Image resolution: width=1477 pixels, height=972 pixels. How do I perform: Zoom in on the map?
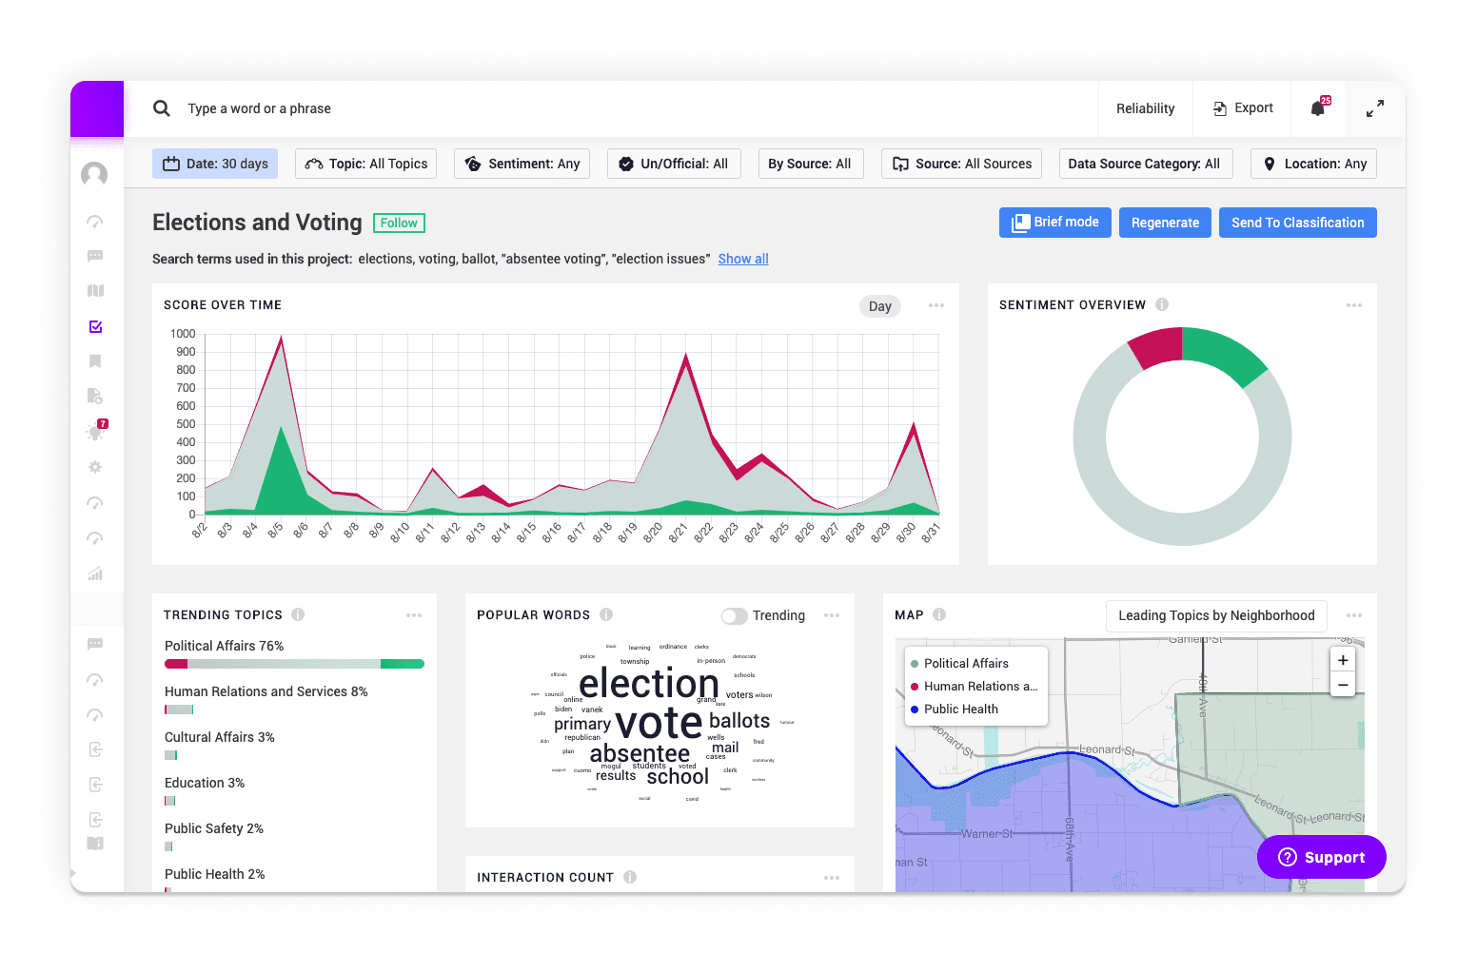(1343, 660)
